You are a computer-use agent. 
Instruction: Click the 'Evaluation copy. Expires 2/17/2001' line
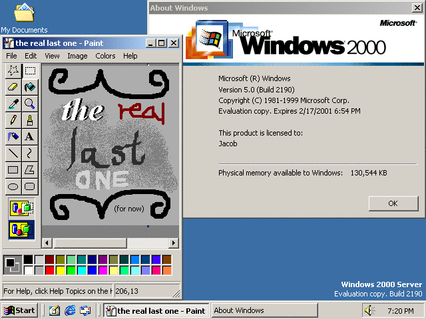(290, 111)
